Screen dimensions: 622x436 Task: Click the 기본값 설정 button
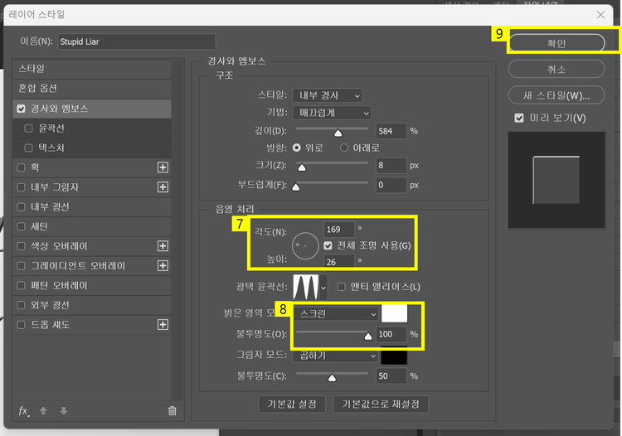tap(292, 405)
